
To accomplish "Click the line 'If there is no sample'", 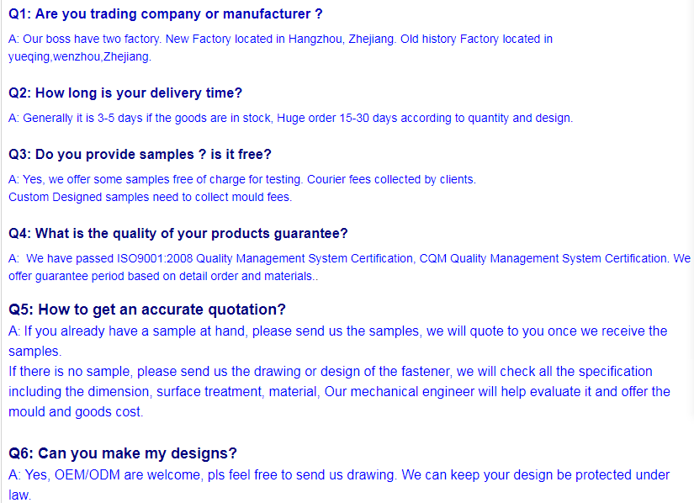I will click(x=331, y=371).
